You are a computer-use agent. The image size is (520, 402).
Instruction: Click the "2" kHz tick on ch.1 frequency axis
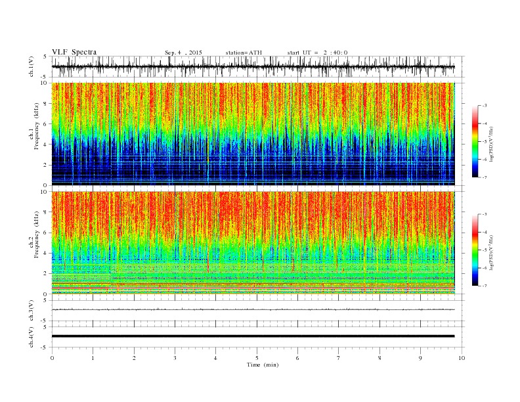[x=46, y=165]
